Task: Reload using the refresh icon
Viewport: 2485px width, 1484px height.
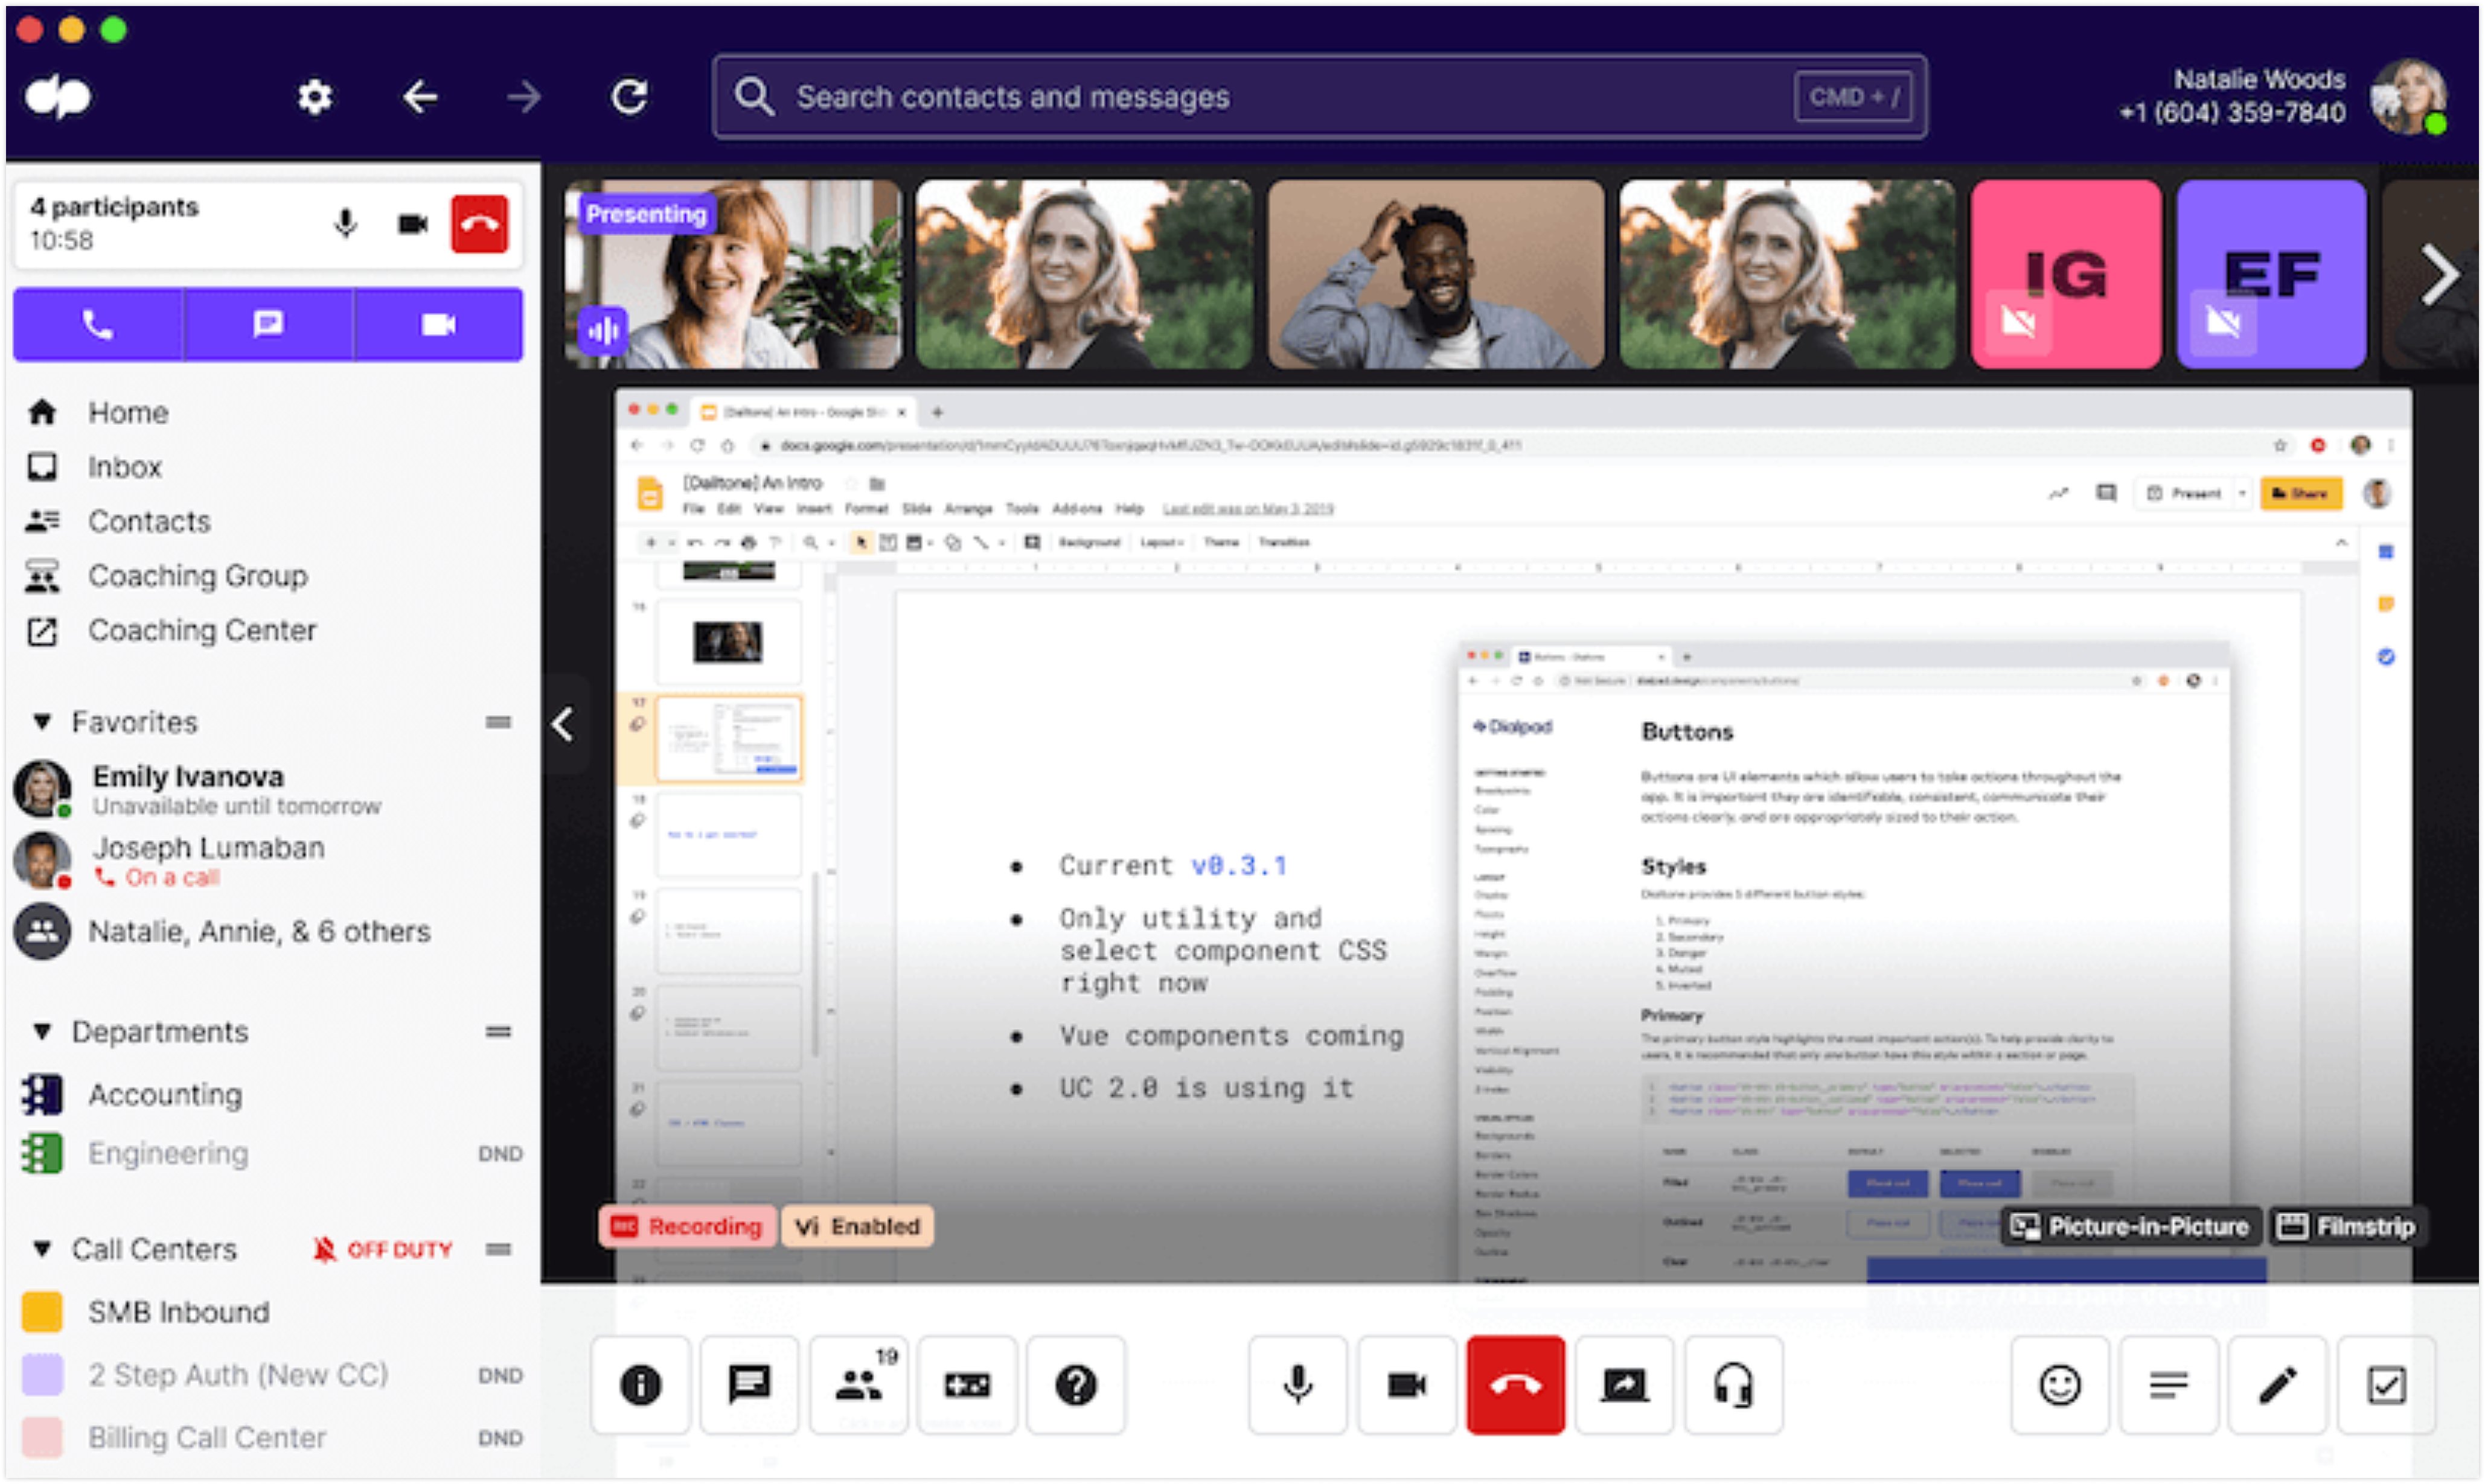Action: (x=629, y=97)
